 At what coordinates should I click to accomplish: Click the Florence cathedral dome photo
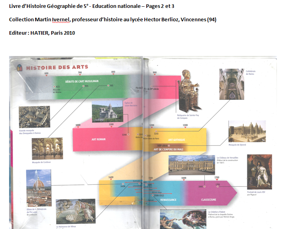pyautogui.click(x=39, y=188)
